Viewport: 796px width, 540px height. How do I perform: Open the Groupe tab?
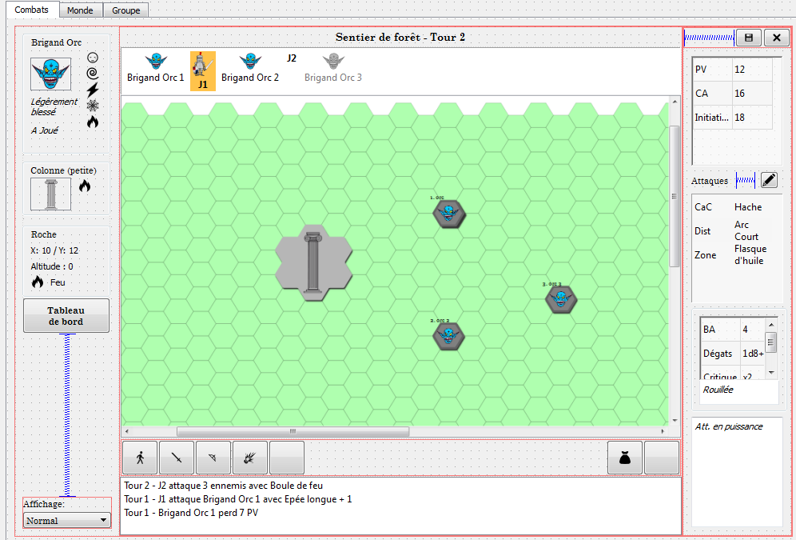pyautogui.click(x=125, y=10)
